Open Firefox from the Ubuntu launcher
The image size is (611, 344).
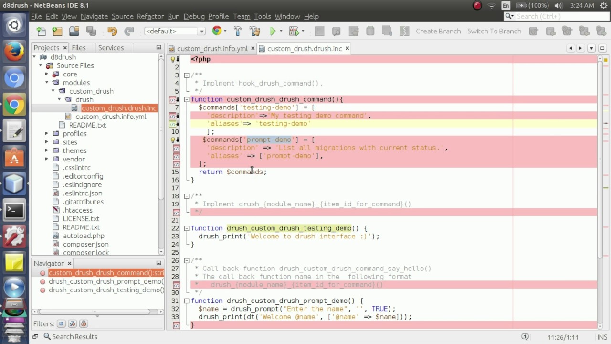pyautogui.click(x=14, y=52)
